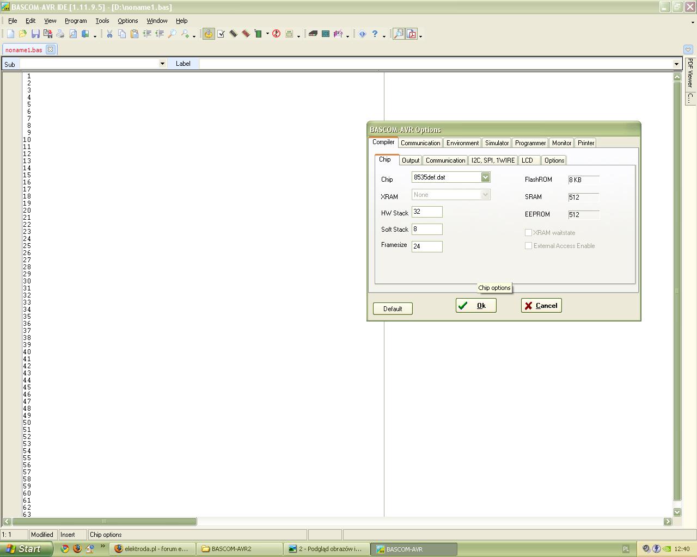This screenshot has height=557, width=697.
Task: Open the Program menu
Action: click(76, 21)
